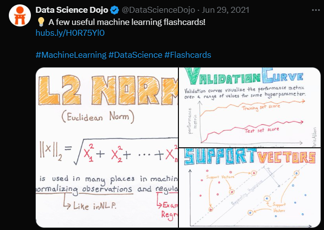Open the L2 Norm flashcard image
The height and width of the screenshot is (230, 324).
107,147
